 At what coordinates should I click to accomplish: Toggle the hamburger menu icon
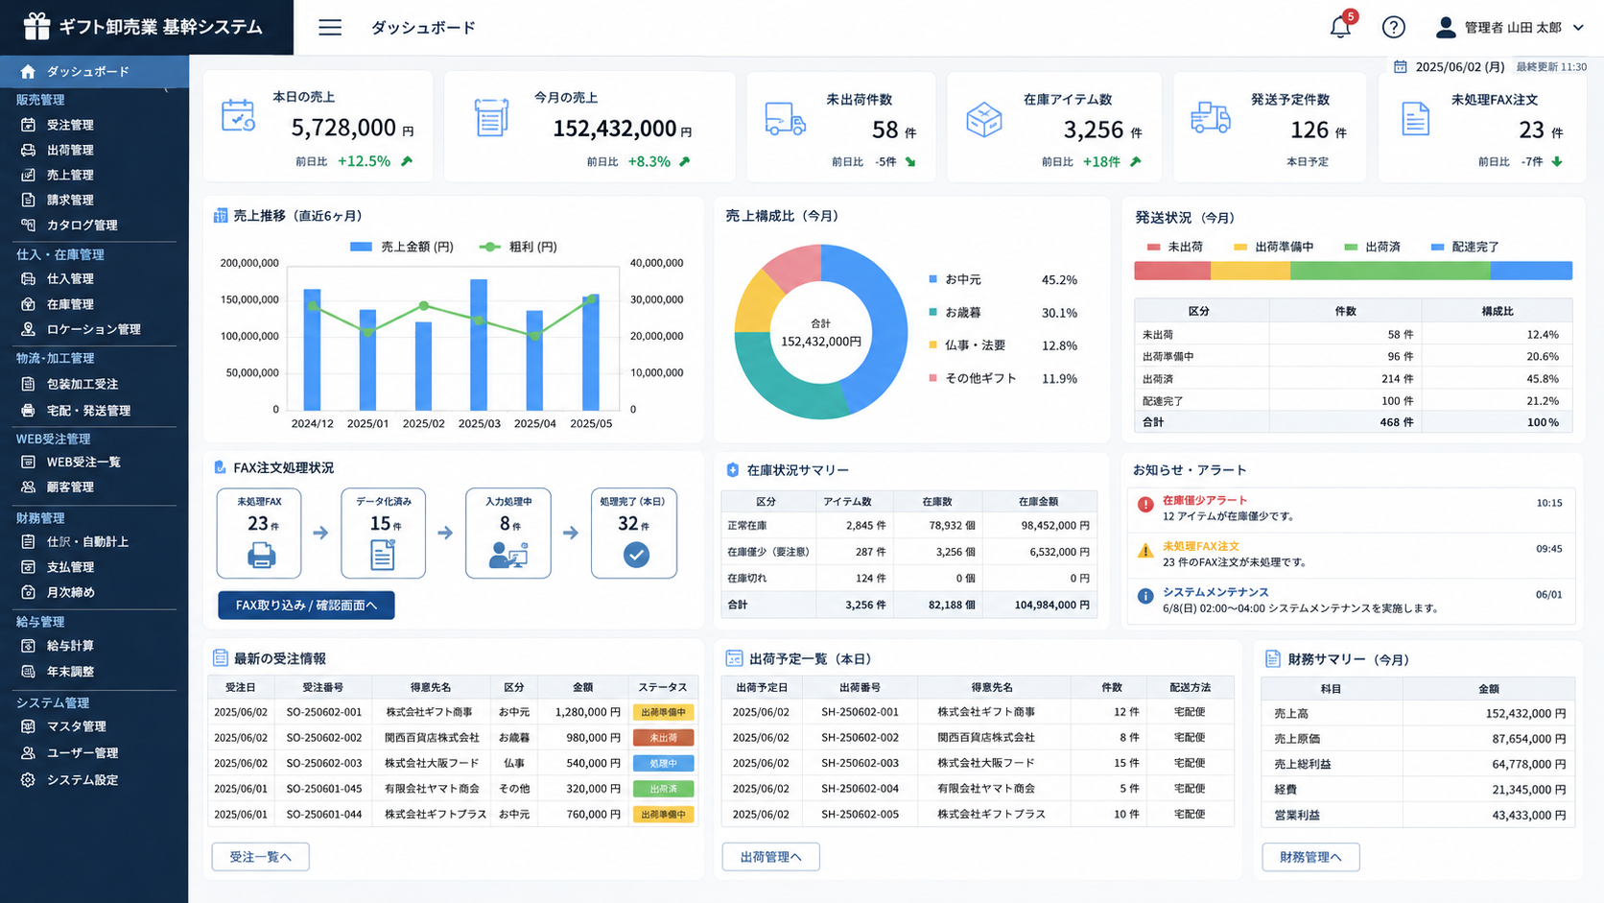coord(330,27)
